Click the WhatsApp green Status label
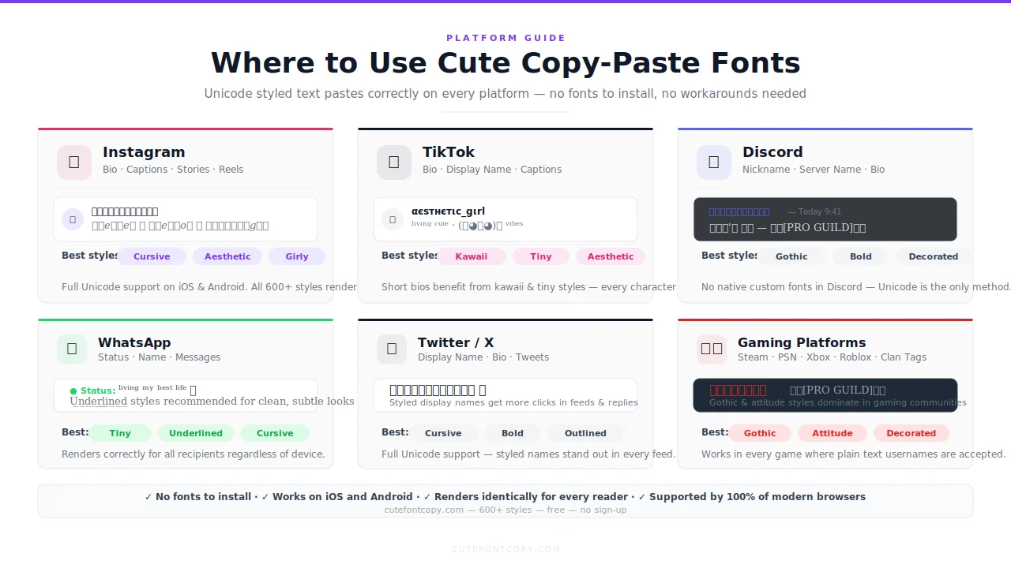This screenshot has height=568, width=1011. point(92,390)
